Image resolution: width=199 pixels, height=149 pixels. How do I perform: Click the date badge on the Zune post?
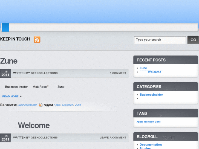coord(5,73)
